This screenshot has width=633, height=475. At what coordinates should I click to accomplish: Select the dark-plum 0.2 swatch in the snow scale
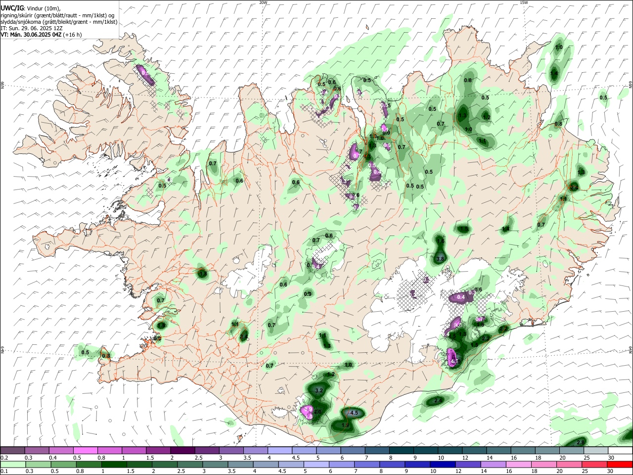point(12,451)
